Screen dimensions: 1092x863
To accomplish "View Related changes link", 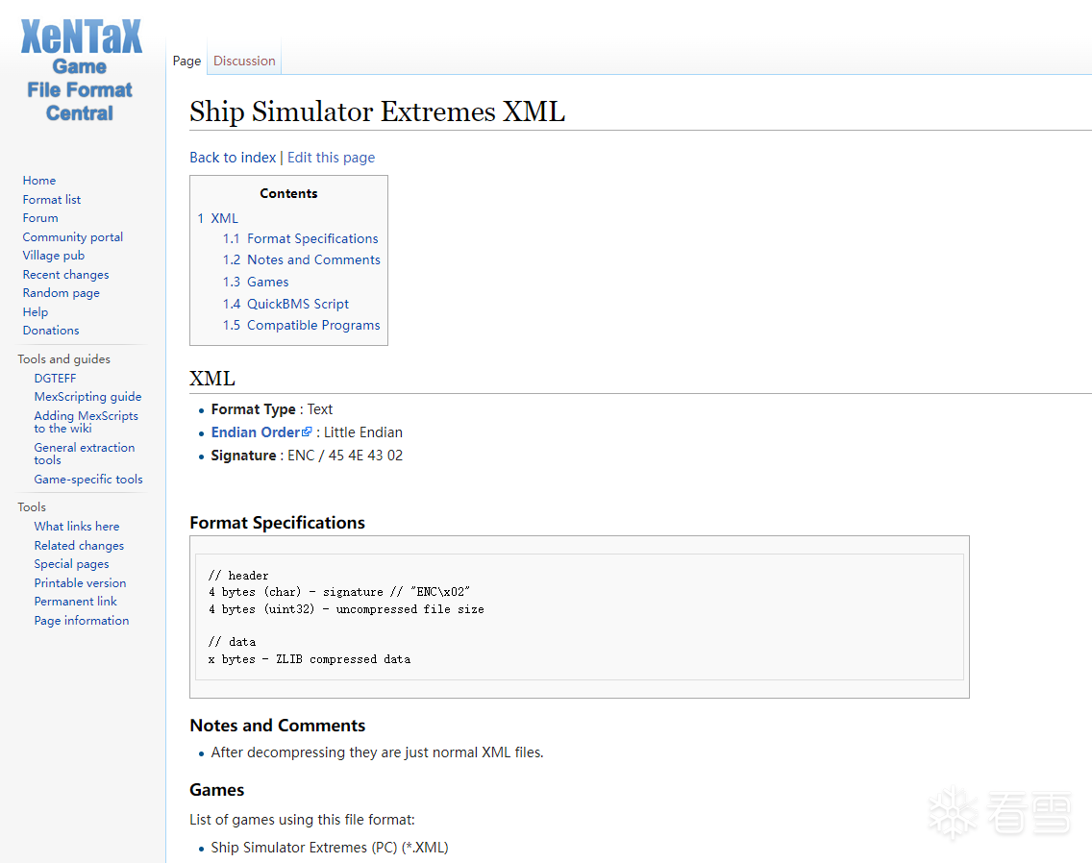I will pyautogui.click(x=80, y=546).
